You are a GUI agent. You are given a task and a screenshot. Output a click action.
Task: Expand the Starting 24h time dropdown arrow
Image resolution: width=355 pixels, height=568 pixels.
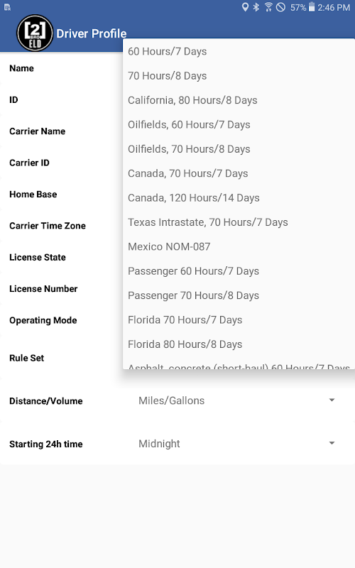click(x=332, y=443)
